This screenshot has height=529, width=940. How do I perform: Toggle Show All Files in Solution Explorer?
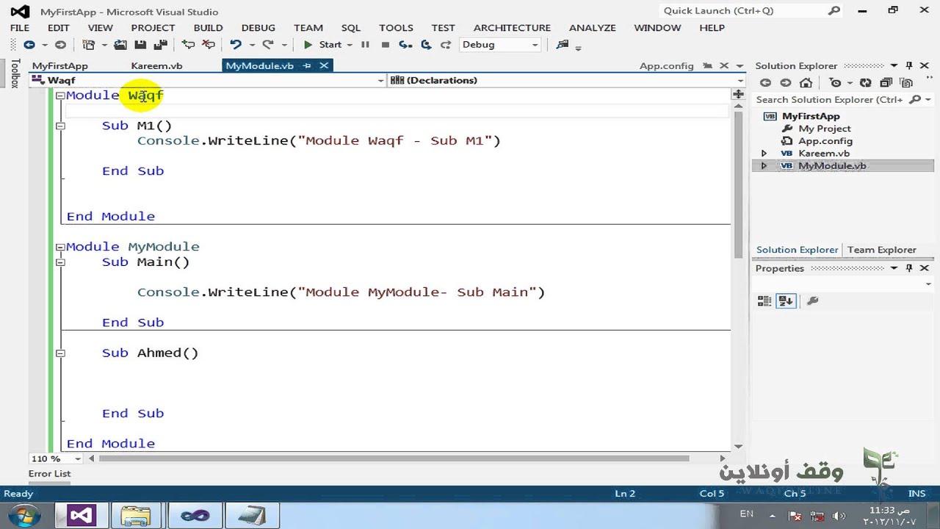(x=906, y=83)
